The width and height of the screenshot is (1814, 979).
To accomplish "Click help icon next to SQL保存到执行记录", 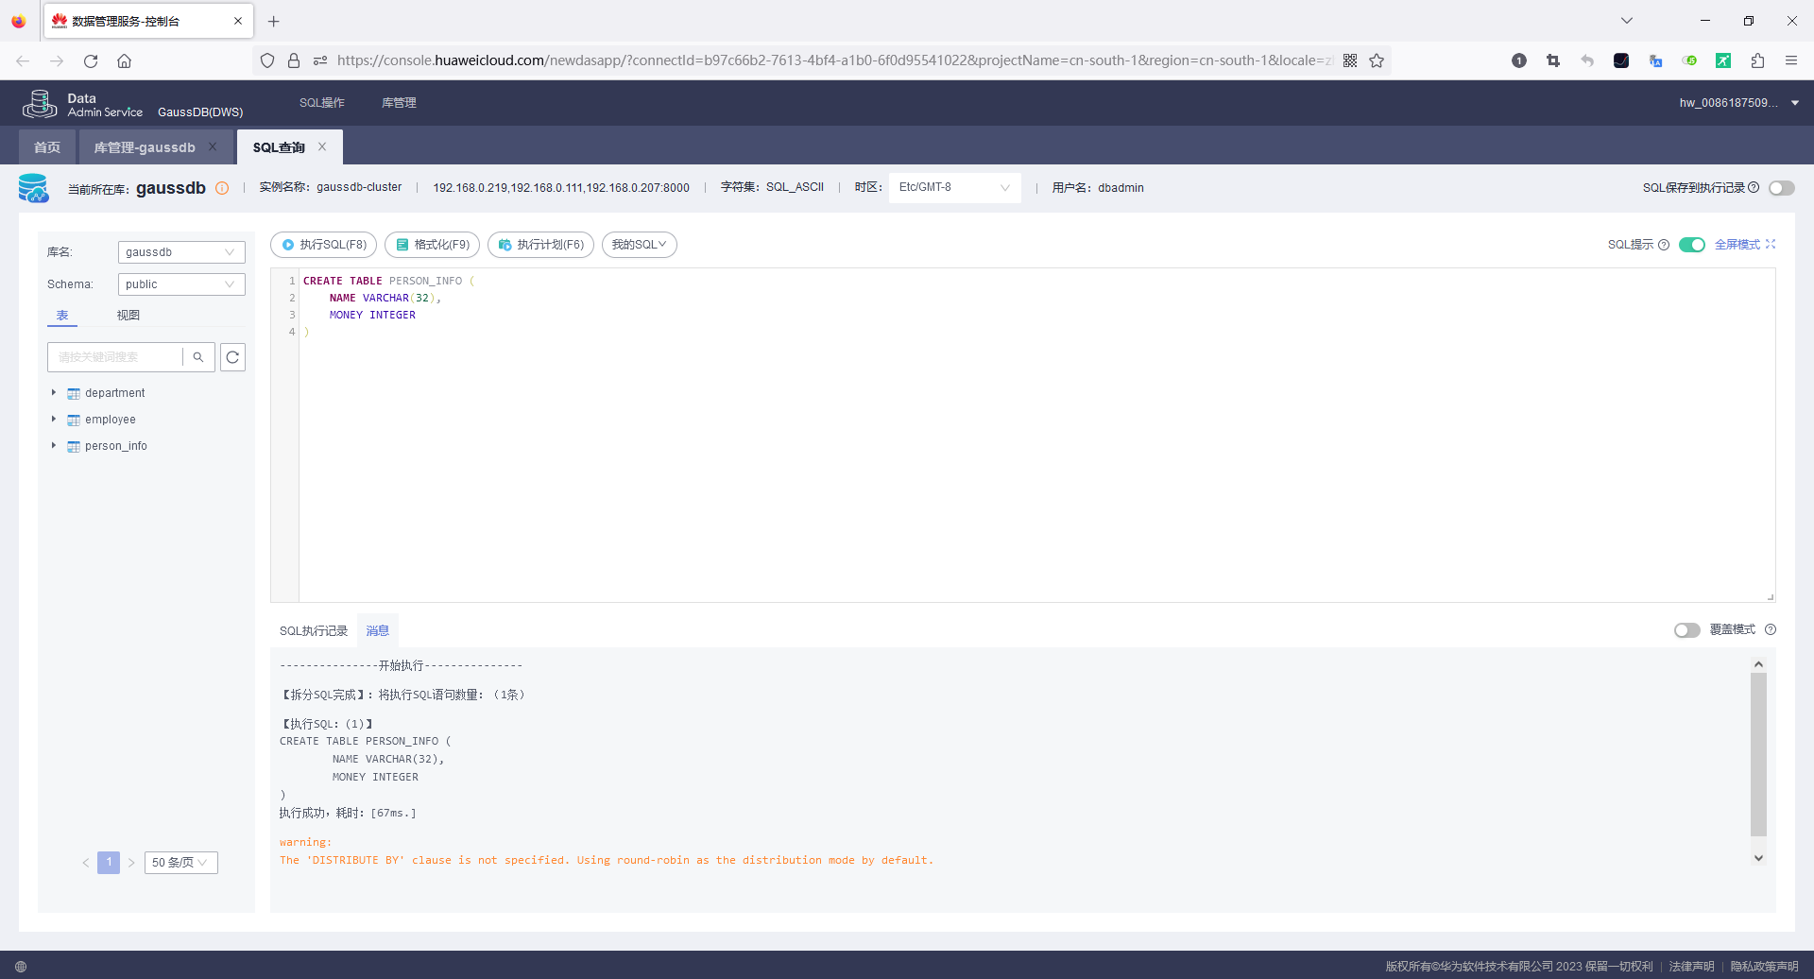I will click(x=1754, y=187).
